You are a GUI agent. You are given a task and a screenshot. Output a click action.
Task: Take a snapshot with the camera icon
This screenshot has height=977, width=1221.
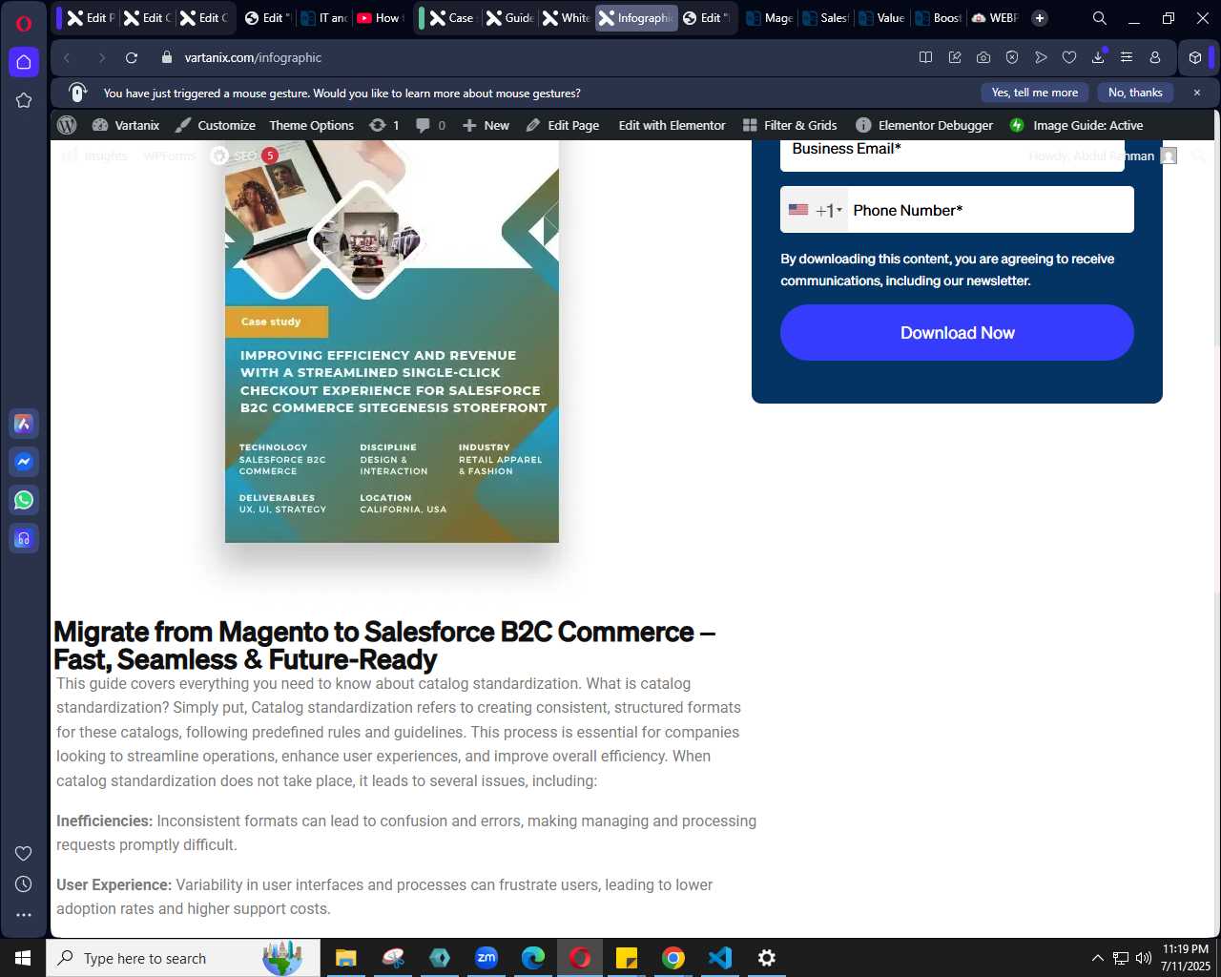click(x=983, y=58)
